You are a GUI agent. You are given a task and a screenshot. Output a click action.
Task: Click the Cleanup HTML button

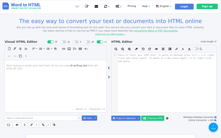153,118
